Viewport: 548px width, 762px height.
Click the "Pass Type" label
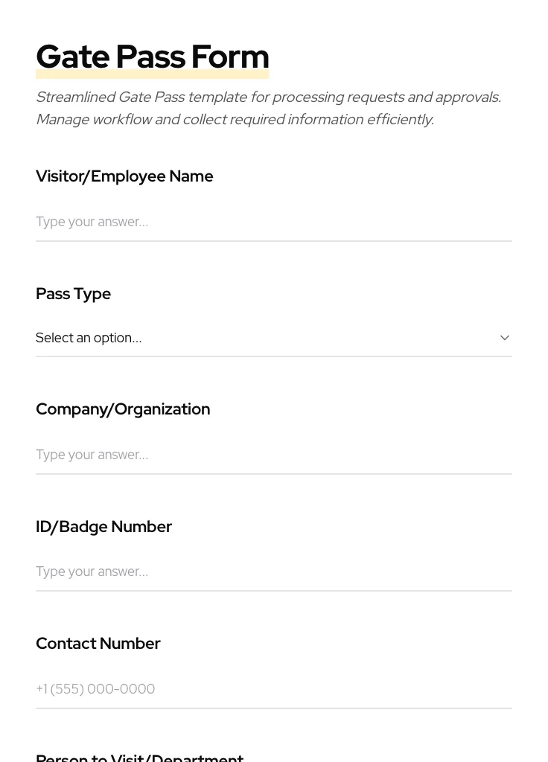click(x=73, y=294)
